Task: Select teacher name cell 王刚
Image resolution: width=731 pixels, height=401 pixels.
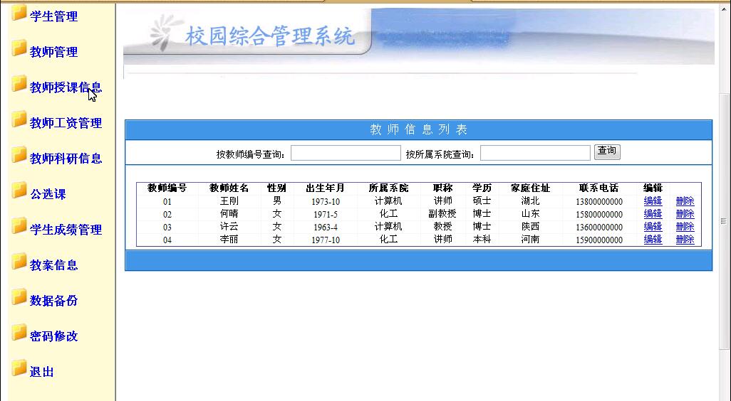Action: pos(229,201)
